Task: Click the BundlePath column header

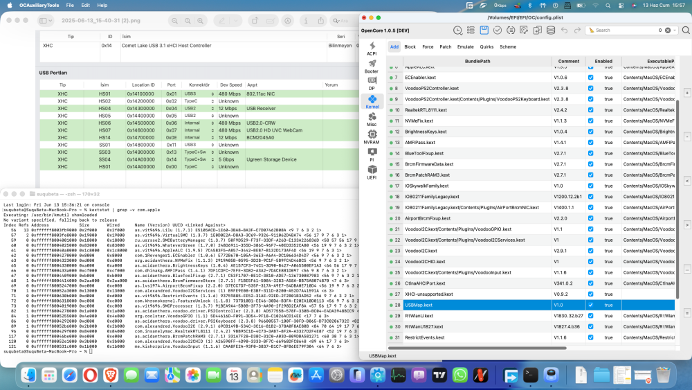Action: click(x=477, y=62)
